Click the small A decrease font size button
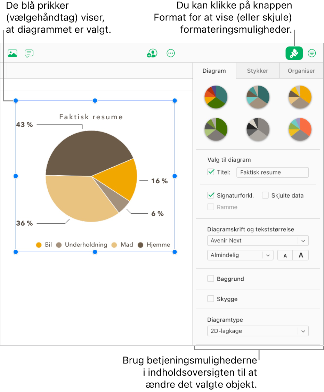 coord(285,255)
